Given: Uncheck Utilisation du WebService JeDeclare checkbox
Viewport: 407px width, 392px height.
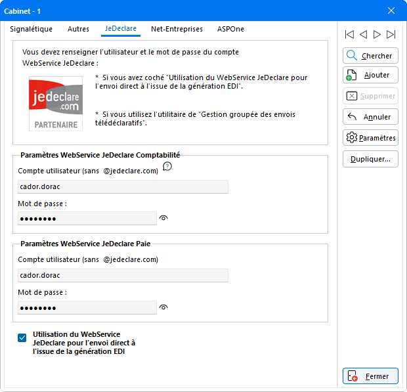Looking at the screenshot, I should (x=22, y=338).
